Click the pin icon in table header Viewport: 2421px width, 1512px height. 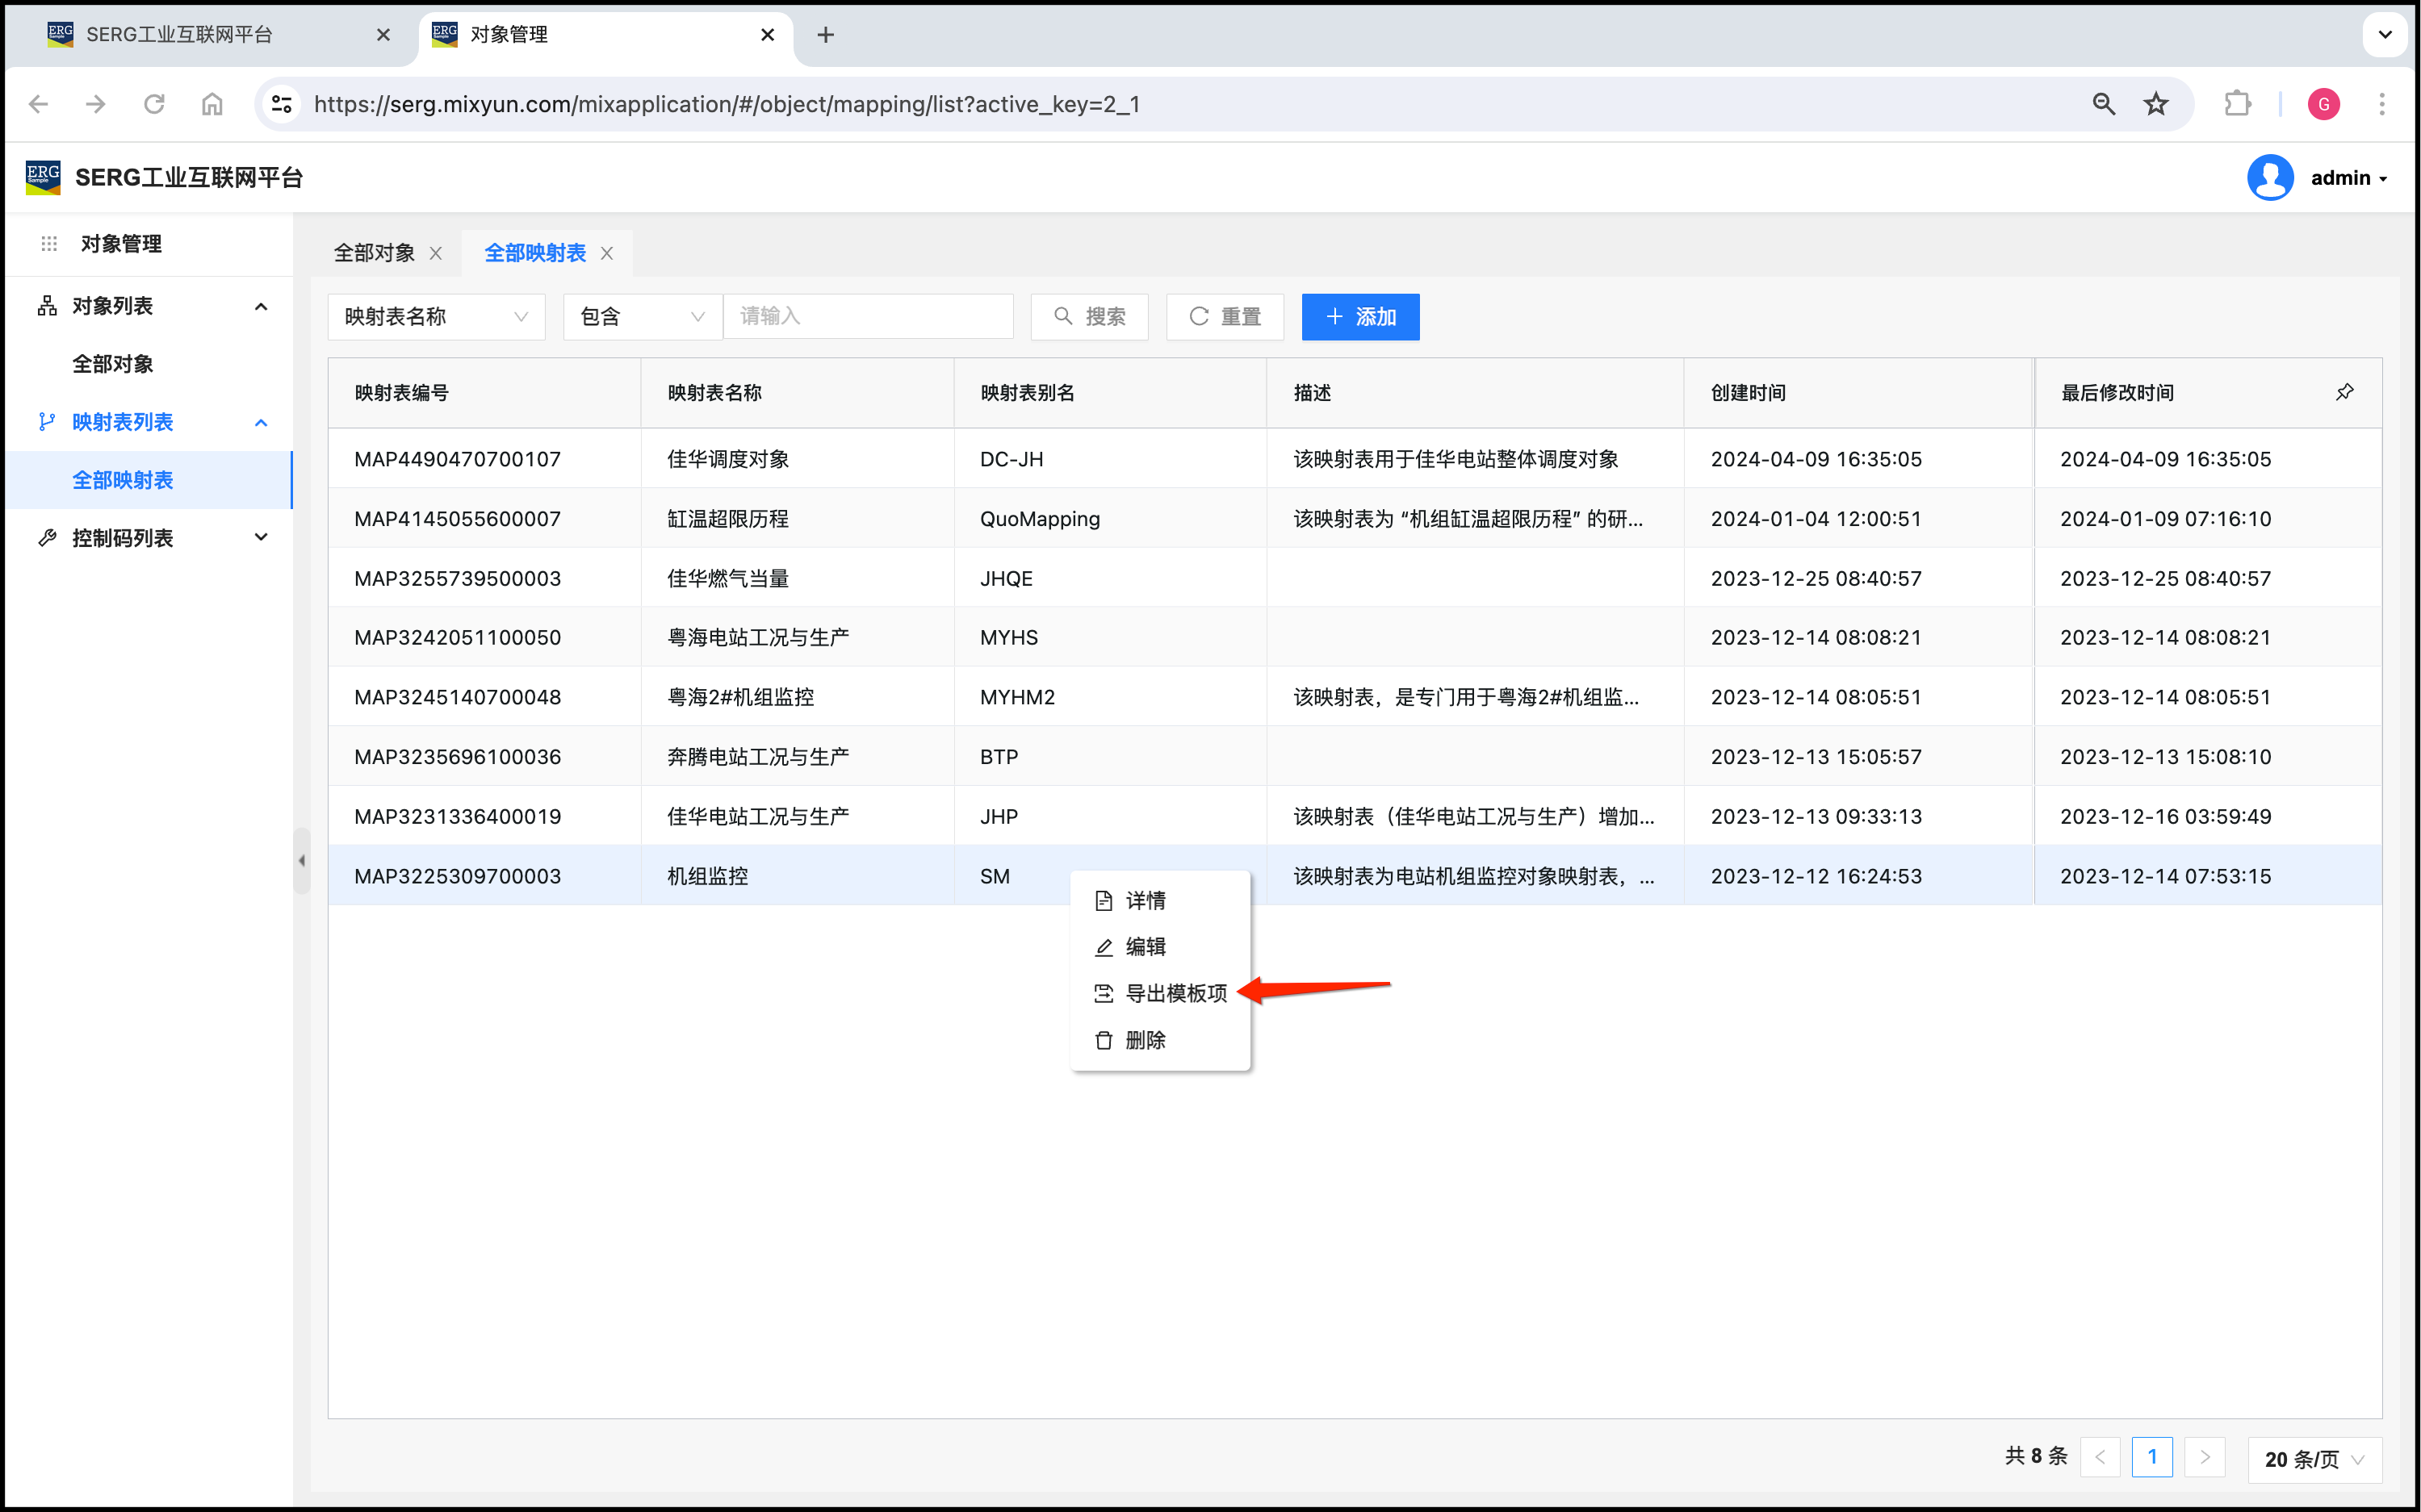tap(2344, 392)
